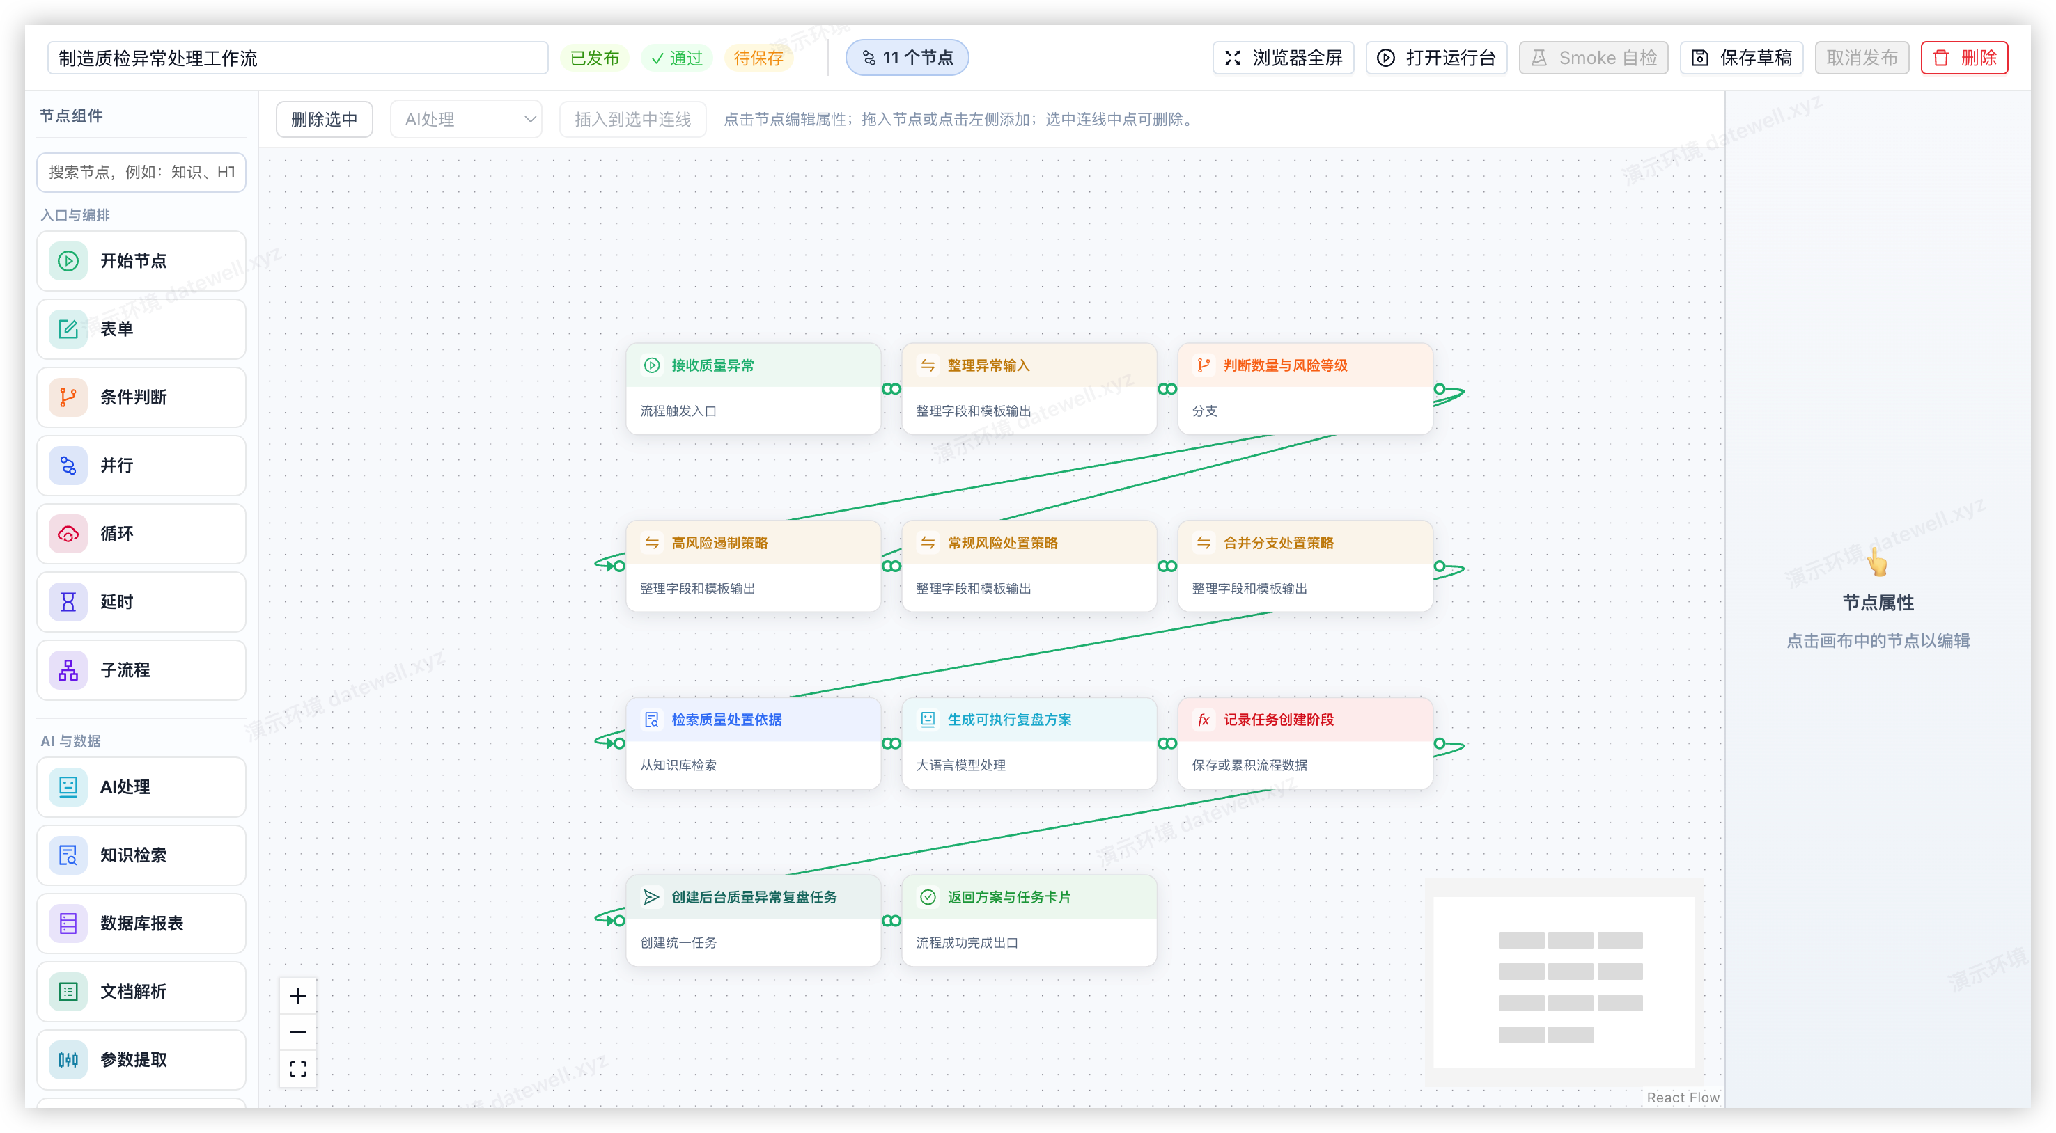Image resolution: width=2056 pixels, height=1133 pixels.
Task: Open the AI处理 node type dropdown
Action: [466, 120]
